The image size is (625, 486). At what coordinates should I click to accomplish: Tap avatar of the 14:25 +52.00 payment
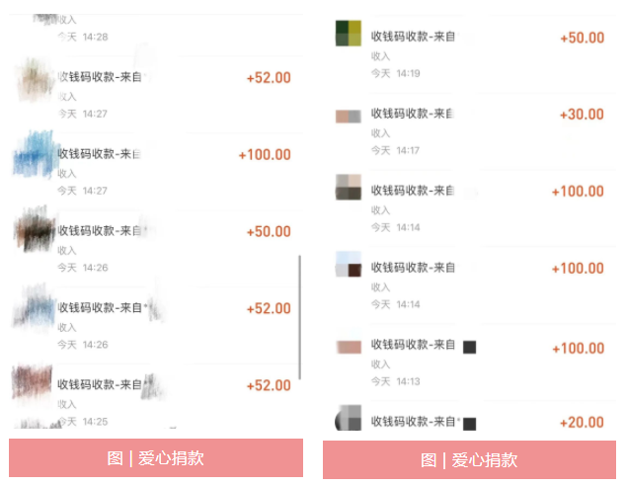coord(34,385)
